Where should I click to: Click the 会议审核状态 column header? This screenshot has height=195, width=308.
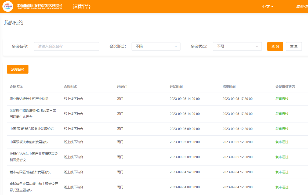[x=285, y=87]
